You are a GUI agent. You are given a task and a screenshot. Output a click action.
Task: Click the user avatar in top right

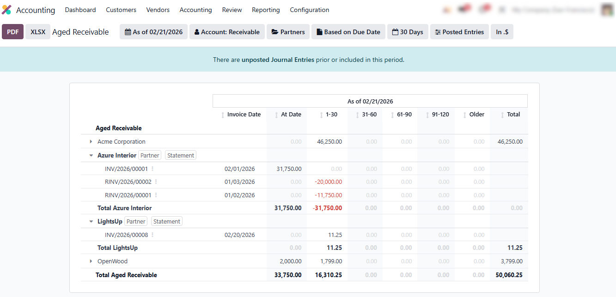click(607, 10)
